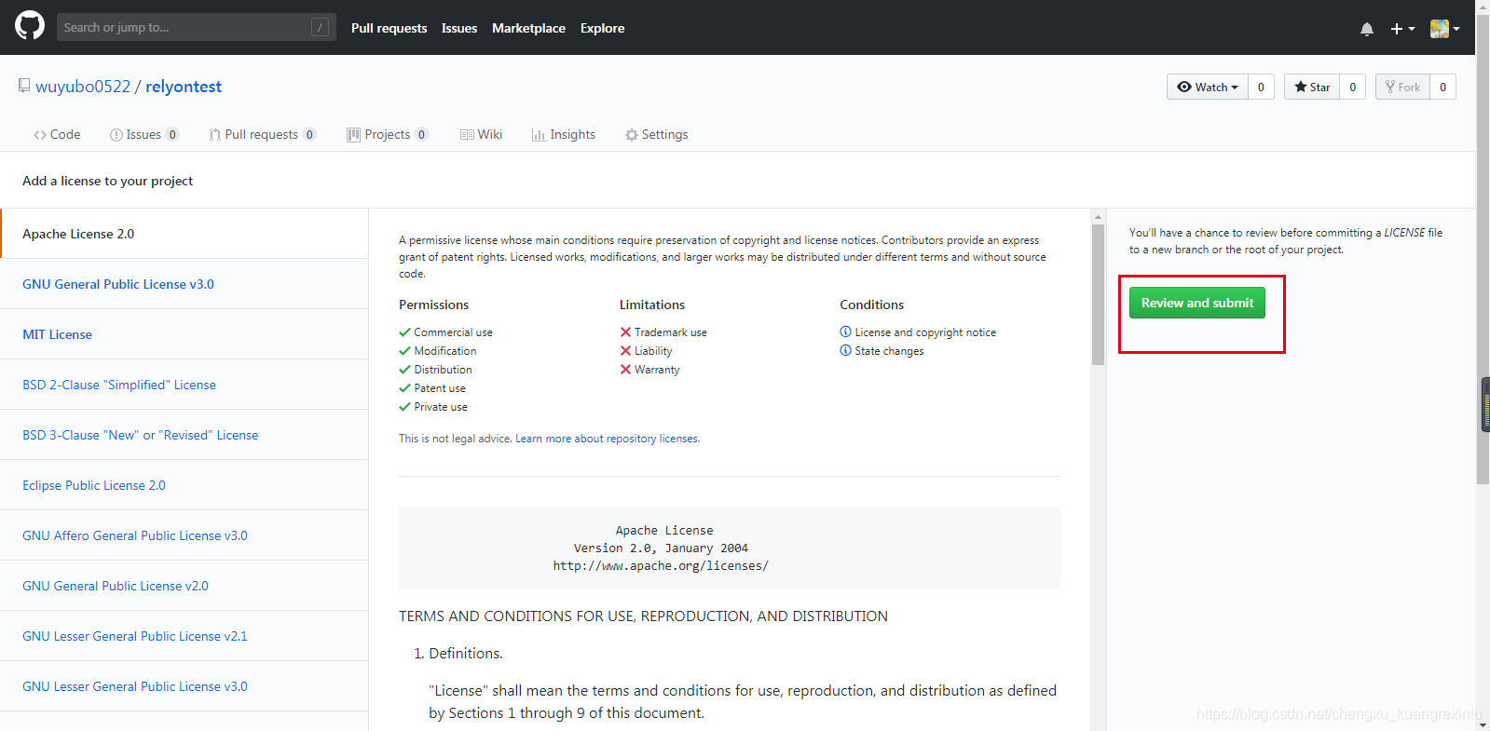The image size is (1490, 731).
Task: Click the Permissions heading
Action: coord(434,305)
